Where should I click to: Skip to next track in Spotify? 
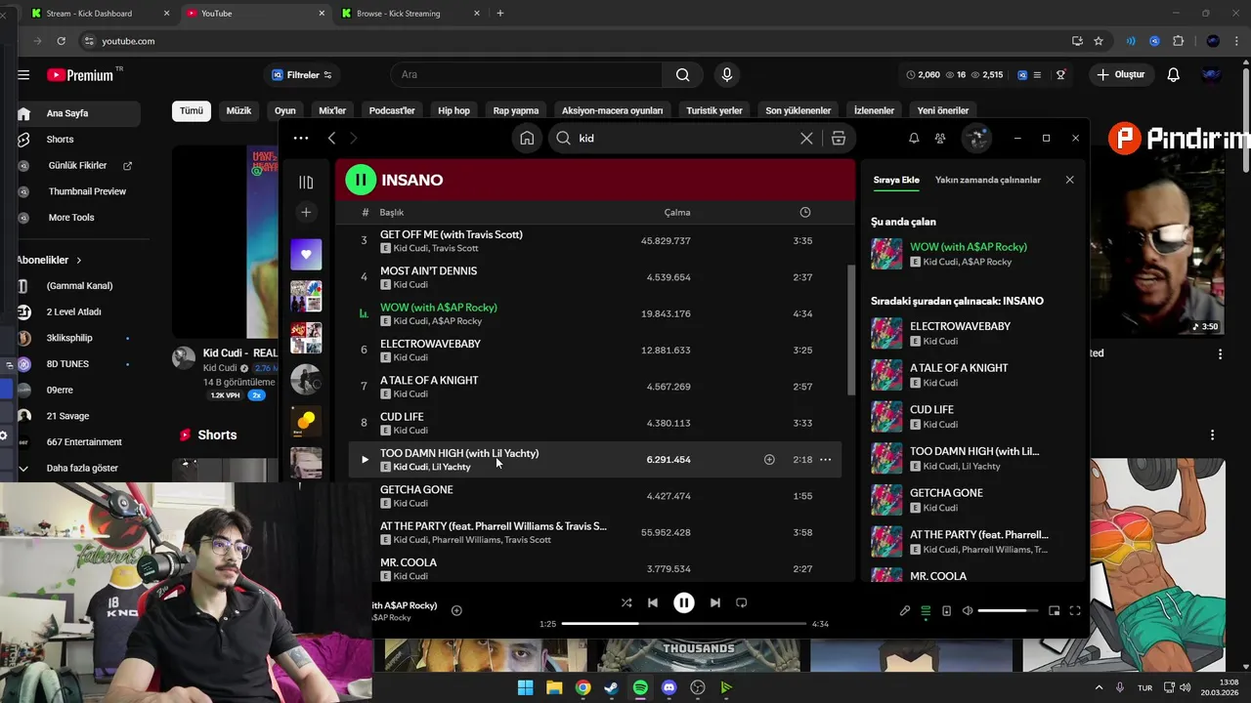pos(714,602)
